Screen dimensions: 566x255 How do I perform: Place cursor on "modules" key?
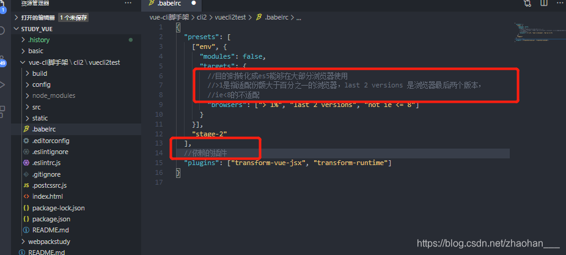[x=218, y=56]
